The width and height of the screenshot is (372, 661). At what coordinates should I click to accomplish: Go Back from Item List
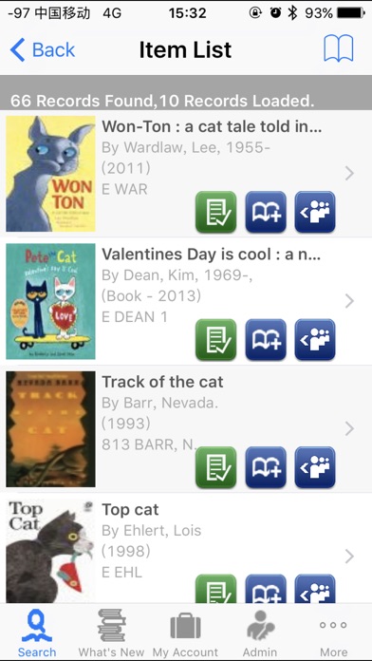(x=42, y=49)
